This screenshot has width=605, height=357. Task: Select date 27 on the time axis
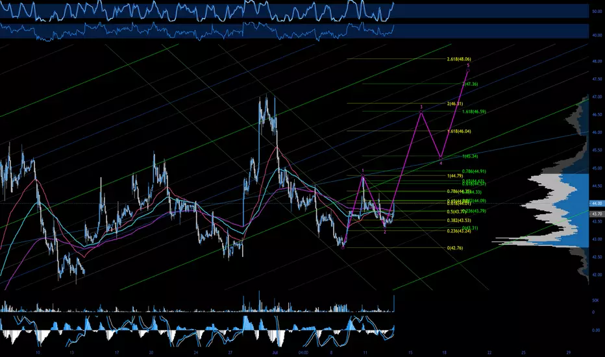pyautogui.click(x=230, y=352)
